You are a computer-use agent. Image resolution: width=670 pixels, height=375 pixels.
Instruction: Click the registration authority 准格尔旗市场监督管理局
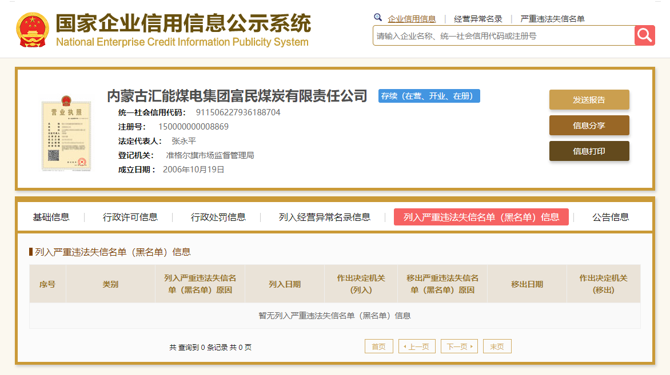tap(210, 155)
